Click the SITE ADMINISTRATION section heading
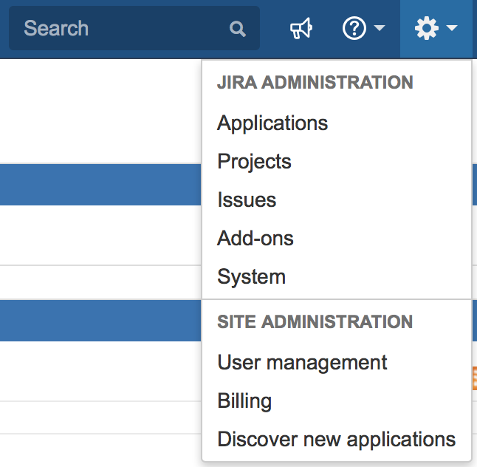The width and height of the screenshot is (477, 467). [315, 322]
